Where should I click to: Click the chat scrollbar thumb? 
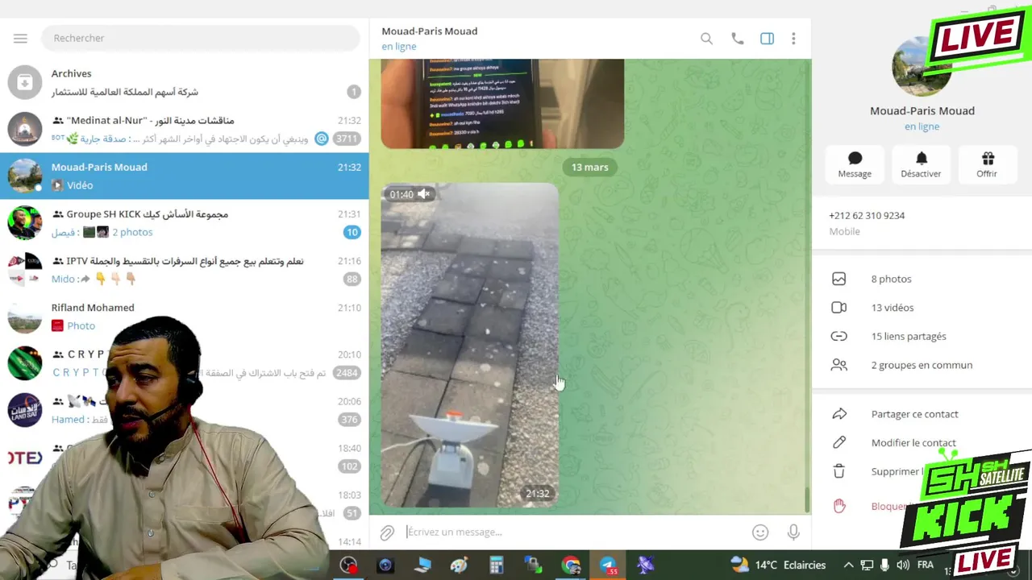click(807, 499)
